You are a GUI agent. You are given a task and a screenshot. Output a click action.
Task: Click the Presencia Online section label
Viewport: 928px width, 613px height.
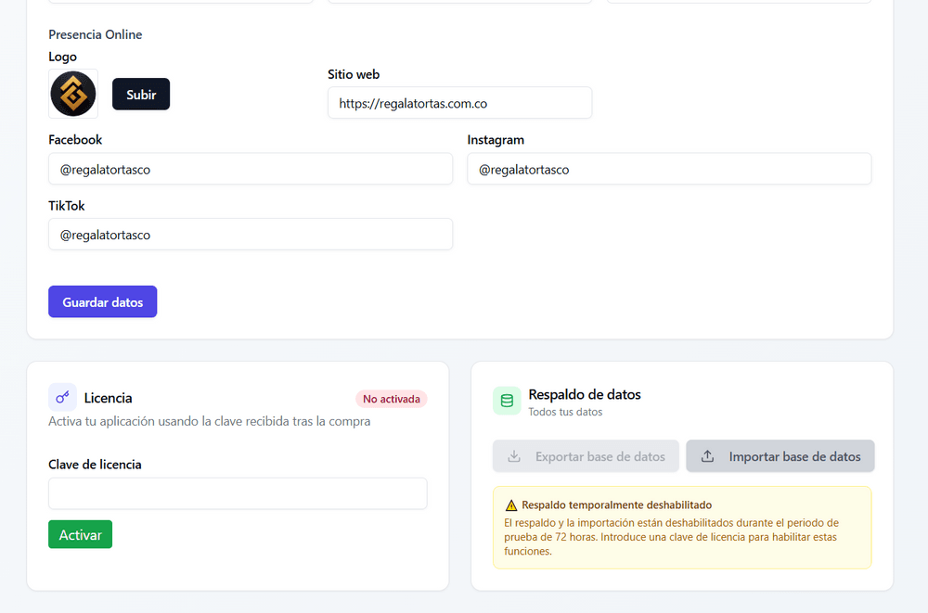[x=96, y=34]
